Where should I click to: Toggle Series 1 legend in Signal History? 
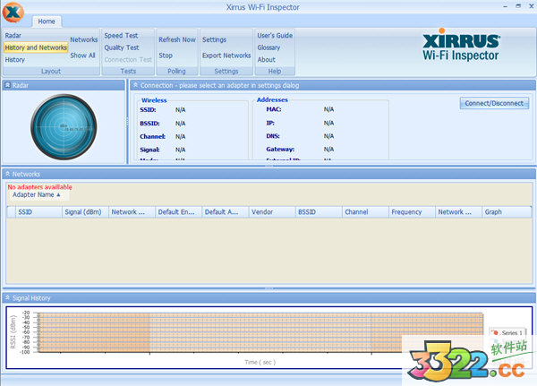(508, 331)
